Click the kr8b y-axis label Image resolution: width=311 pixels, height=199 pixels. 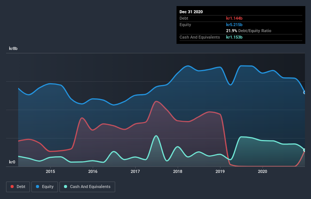(x=13, y=48)
